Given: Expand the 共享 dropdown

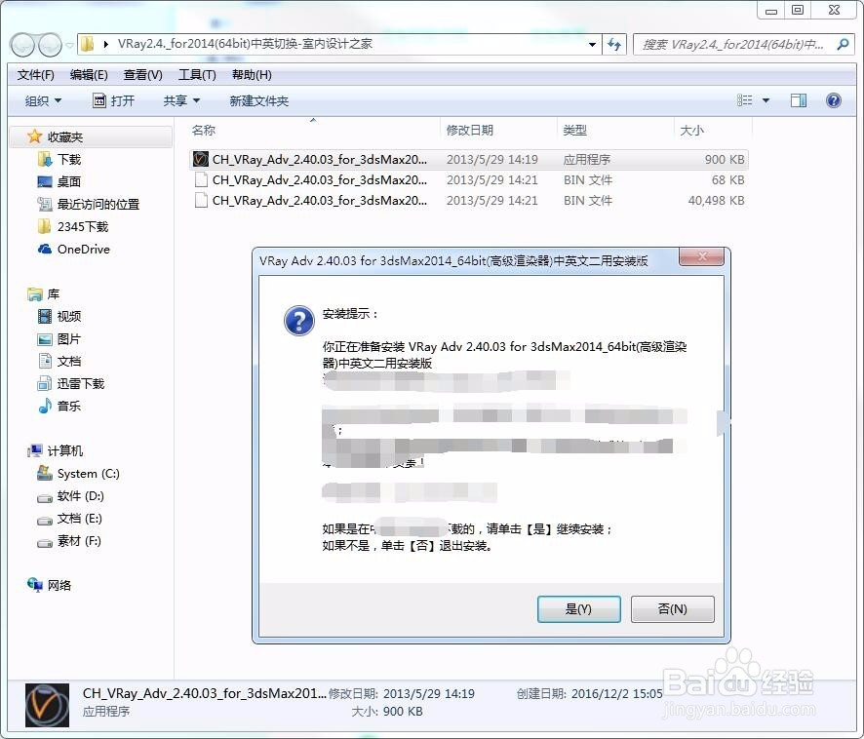Looking at the screenshot, I should (181, 100).
